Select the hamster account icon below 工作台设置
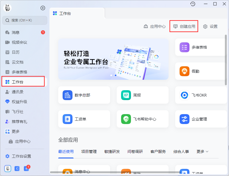This screenshot has height=176, width=229. coord(8,169)
